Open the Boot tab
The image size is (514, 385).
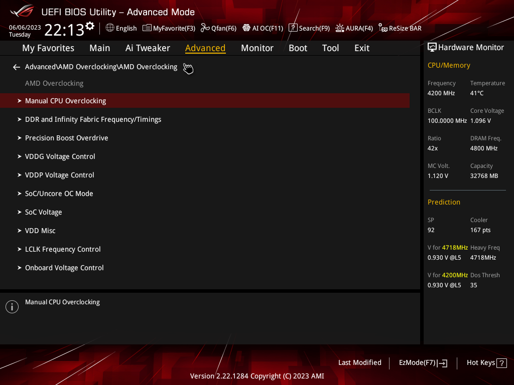click(x=298, y=48)
